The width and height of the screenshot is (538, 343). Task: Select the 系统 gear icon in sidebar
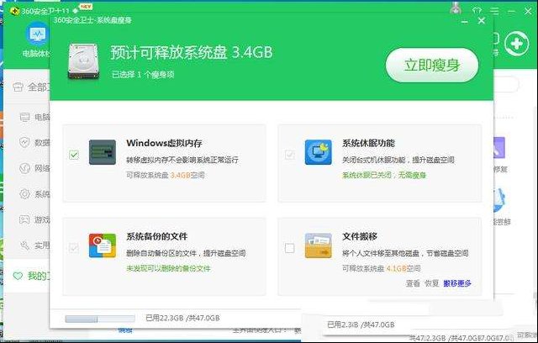pyautogui.click(x=24, y=194)
